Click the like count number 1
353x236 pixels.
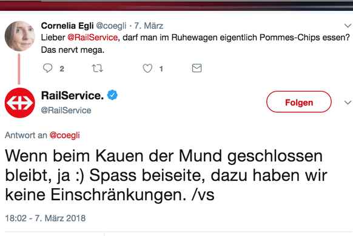[161, 69]
